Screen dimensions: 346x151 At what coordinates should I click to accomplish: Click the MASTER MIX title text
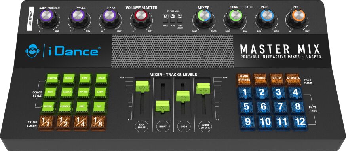(x=280, y=49)
